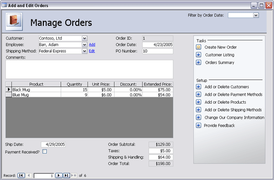274x180 pixels.
Task: Click the select-all corner of product grid
Action: click(x=8, y=84)
